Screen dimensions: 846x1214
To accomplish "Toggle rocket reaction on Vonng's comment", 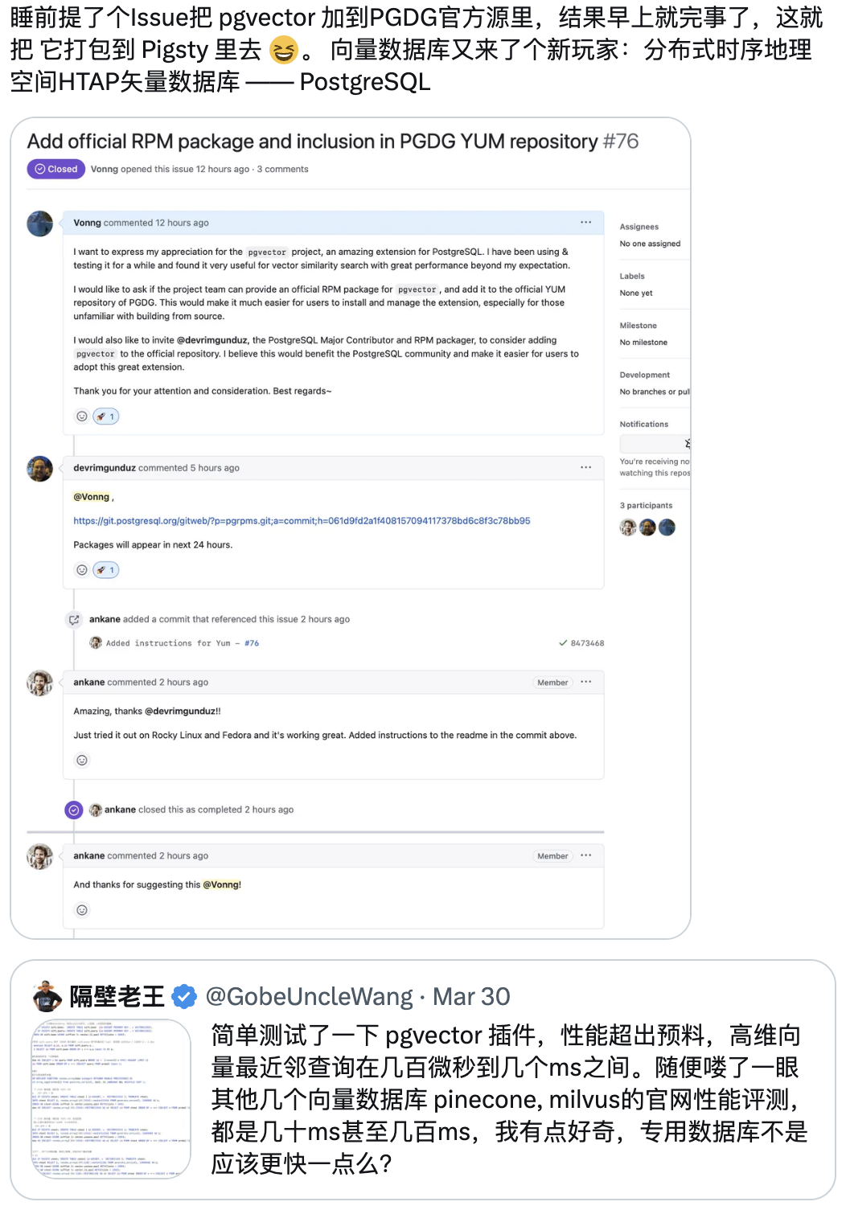I will pyautogui.click(x=106, y=416).
